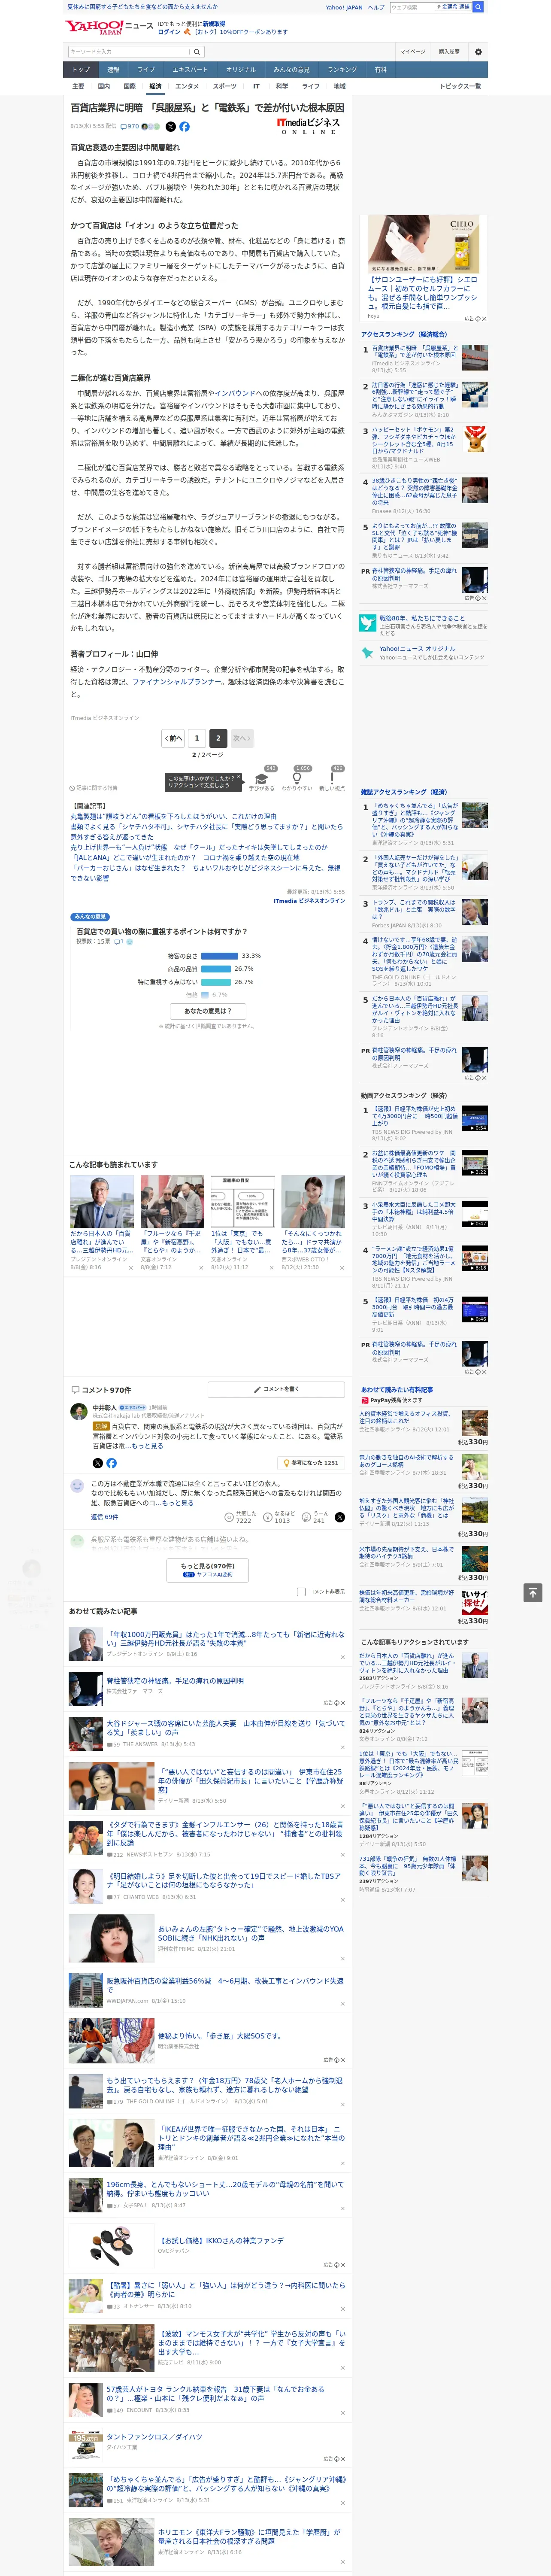
Task: Click the 新しい視点 exclamation reaction
Action: [332, 779]
